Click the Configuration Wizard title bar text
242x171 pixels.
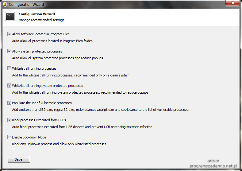pos(26,5)
